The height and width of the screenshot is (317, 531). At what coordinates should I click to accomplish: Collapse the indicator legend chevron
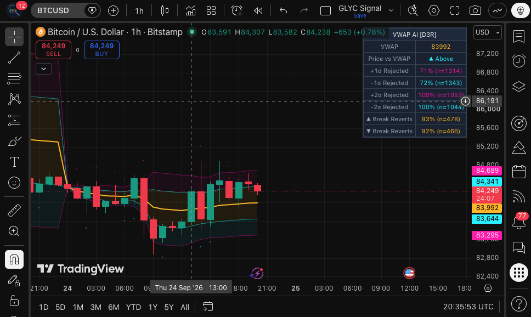pos(44,69)
